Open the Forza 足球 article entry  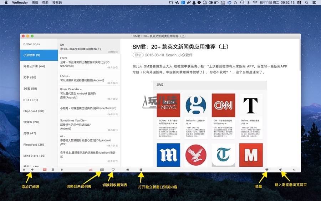pos(89,62)
